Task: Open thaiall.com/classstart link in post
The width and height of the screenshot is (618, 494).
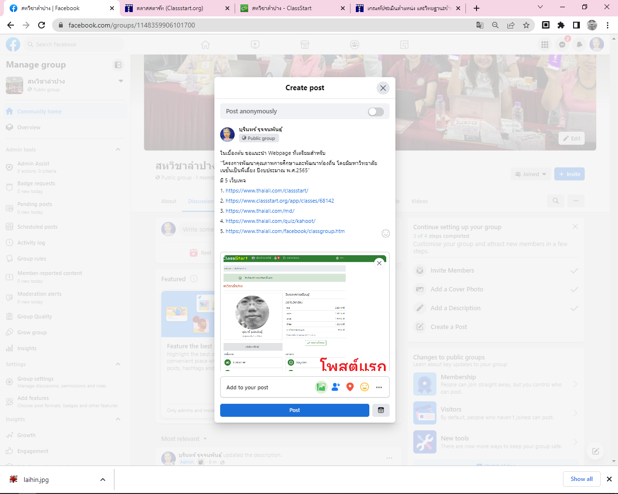Action: click(x=267, y=191)
